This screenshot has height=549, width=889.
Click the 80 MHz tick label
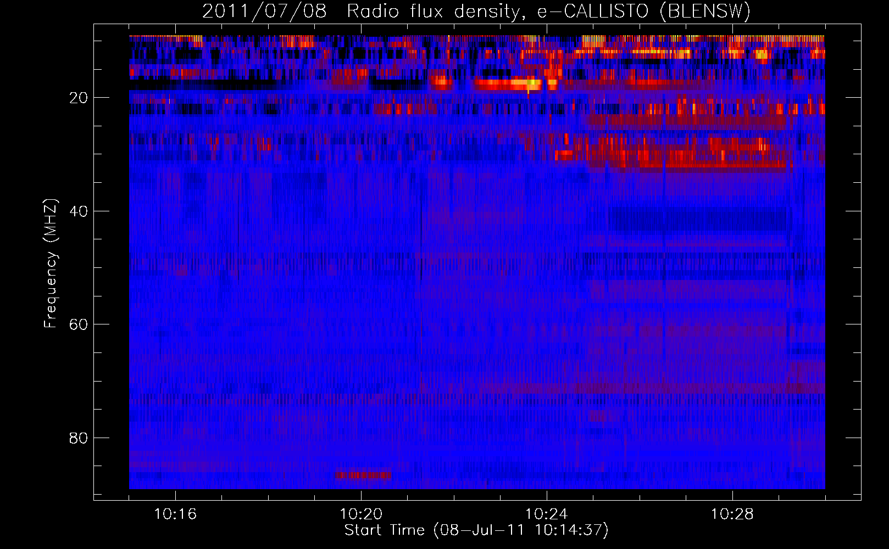pos(79,438)
